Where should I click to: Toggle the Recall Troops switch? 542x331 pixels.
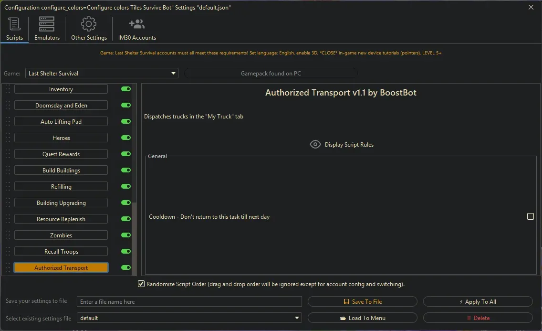[126, 251]
